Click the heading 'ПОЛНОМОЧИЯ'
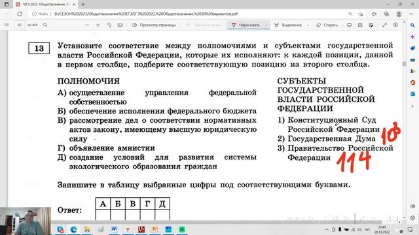 point(89,81)
